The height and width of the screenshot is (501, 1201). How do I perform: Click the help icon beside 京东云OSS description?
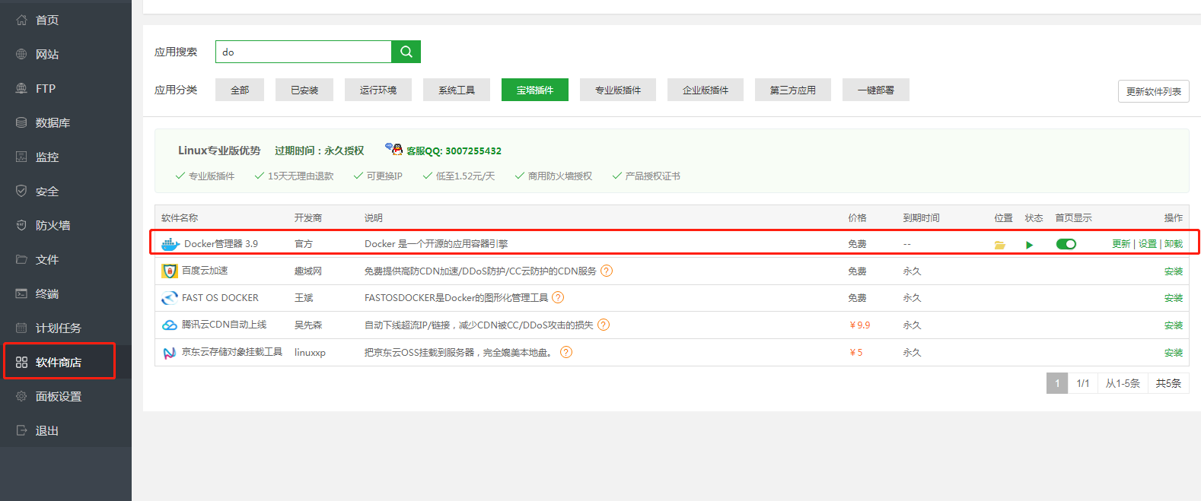coord(566,352)
